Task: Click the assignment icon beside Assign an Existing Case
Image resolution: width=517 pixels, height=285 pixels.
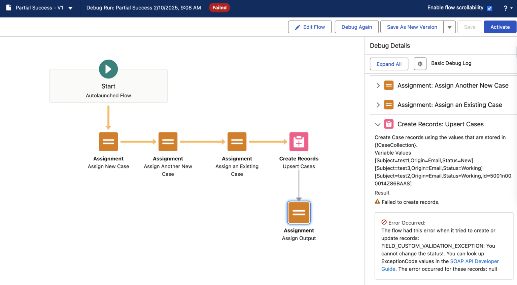Action: (389, 104)
